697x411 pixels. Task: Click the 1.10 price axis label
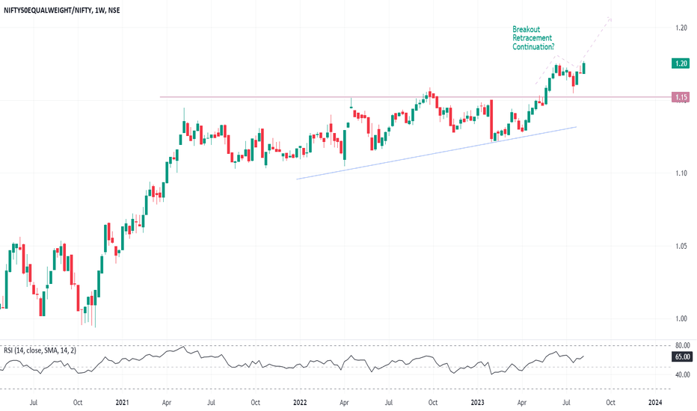(x=681, y=173)
